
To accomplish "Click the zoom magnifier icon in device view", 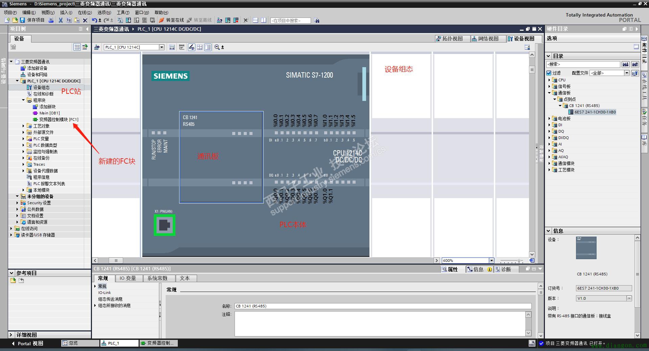I will [x=217, y=47].
